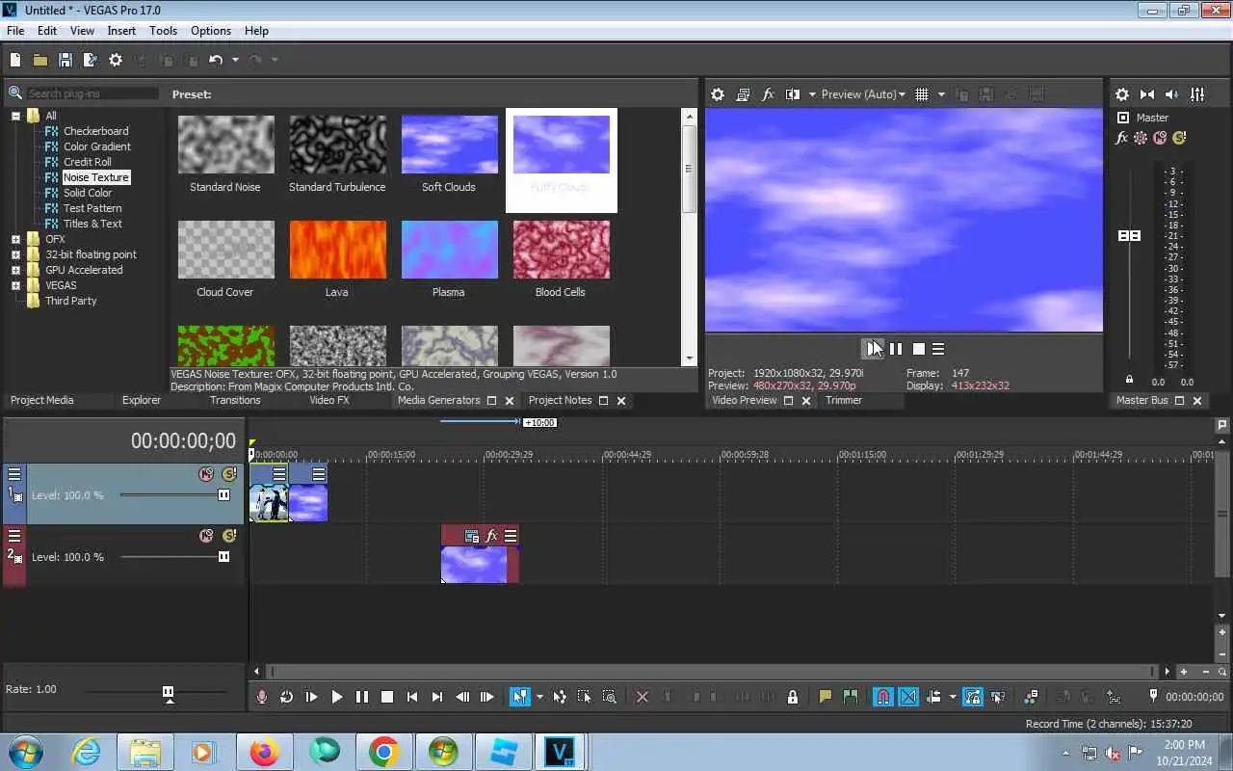
Task: Switch to the Trimmer tab
Action: [x=844, y=400]
